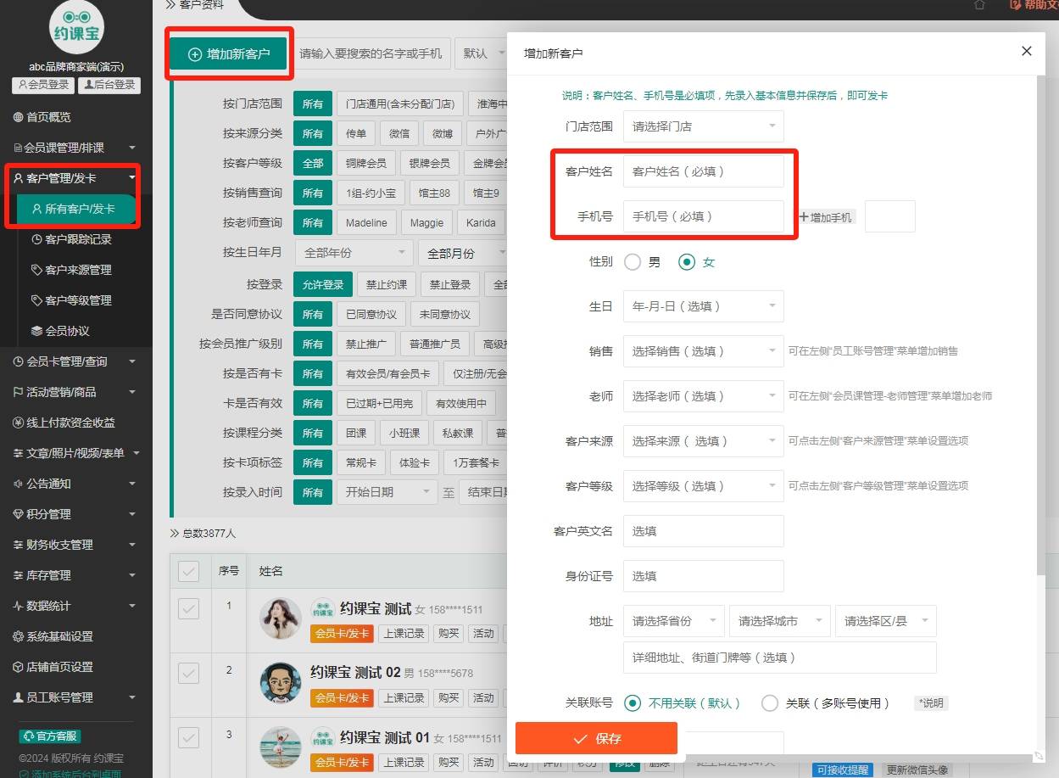
Task: Click the 后台登录 button
Action: [x=109, y=85]
